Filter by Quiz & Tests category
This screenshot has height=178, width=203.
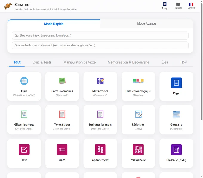click(x=42, y=62)
